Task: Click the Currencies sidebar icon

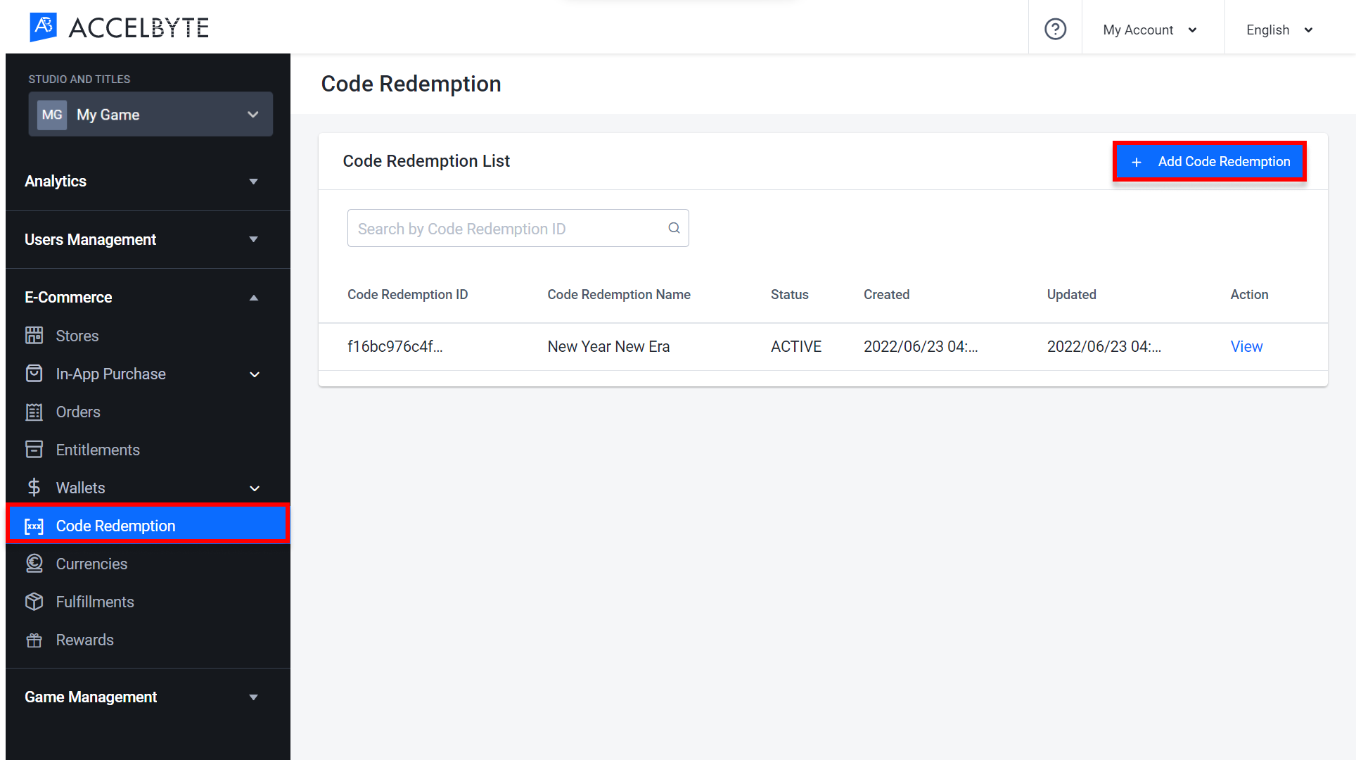Action: pyautogui.click(x=34, y=562)
